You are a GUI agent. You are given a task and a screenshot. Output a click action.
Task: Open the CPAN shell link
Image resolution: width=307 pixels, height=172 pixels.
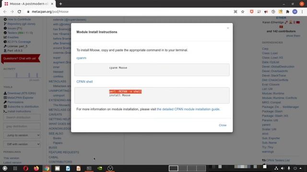(x=84, y=82)
